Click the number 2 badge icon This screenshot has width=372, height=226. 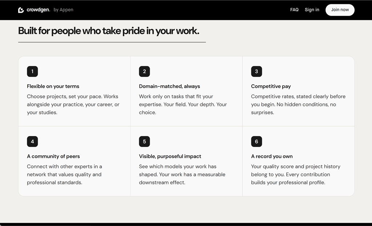[145, 71]
